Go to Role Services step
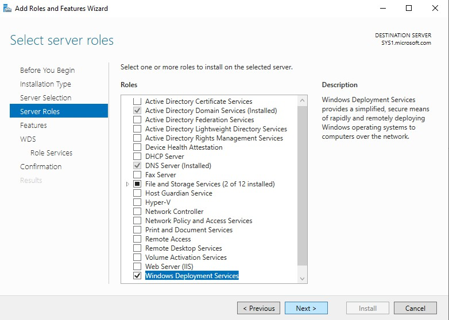The width and height of the screenshot is (449, 320). [x=51, y=153]
